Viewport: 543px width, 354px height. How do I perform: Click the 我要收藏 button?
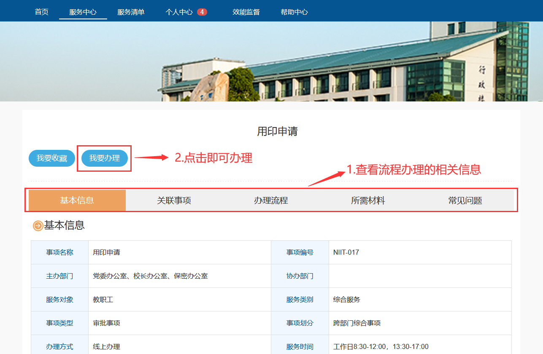52,158
